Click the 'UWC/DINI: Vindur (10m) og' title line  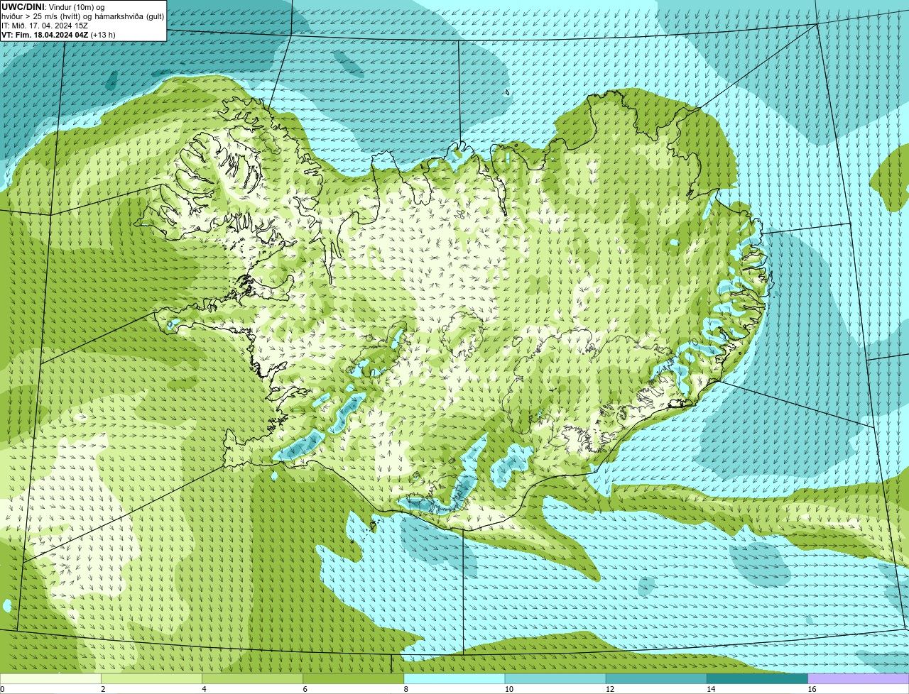53,7
